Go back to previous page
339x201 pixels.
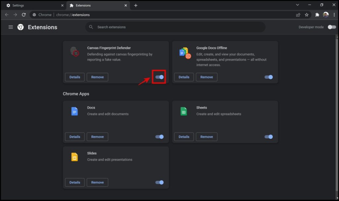[7, 15]
